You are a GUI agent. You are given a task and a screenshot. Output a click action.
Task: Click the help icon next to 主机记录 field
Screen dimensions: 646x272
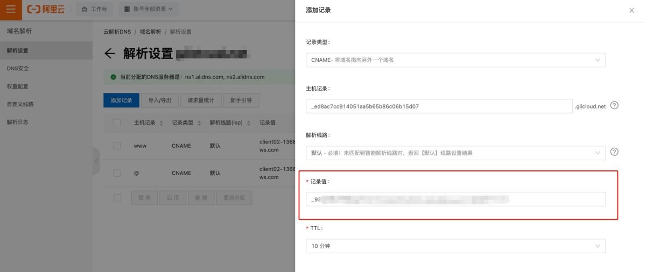point(614,105)
